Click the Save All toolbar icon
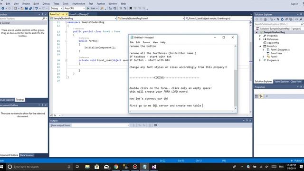 click(x=30, y=9)
